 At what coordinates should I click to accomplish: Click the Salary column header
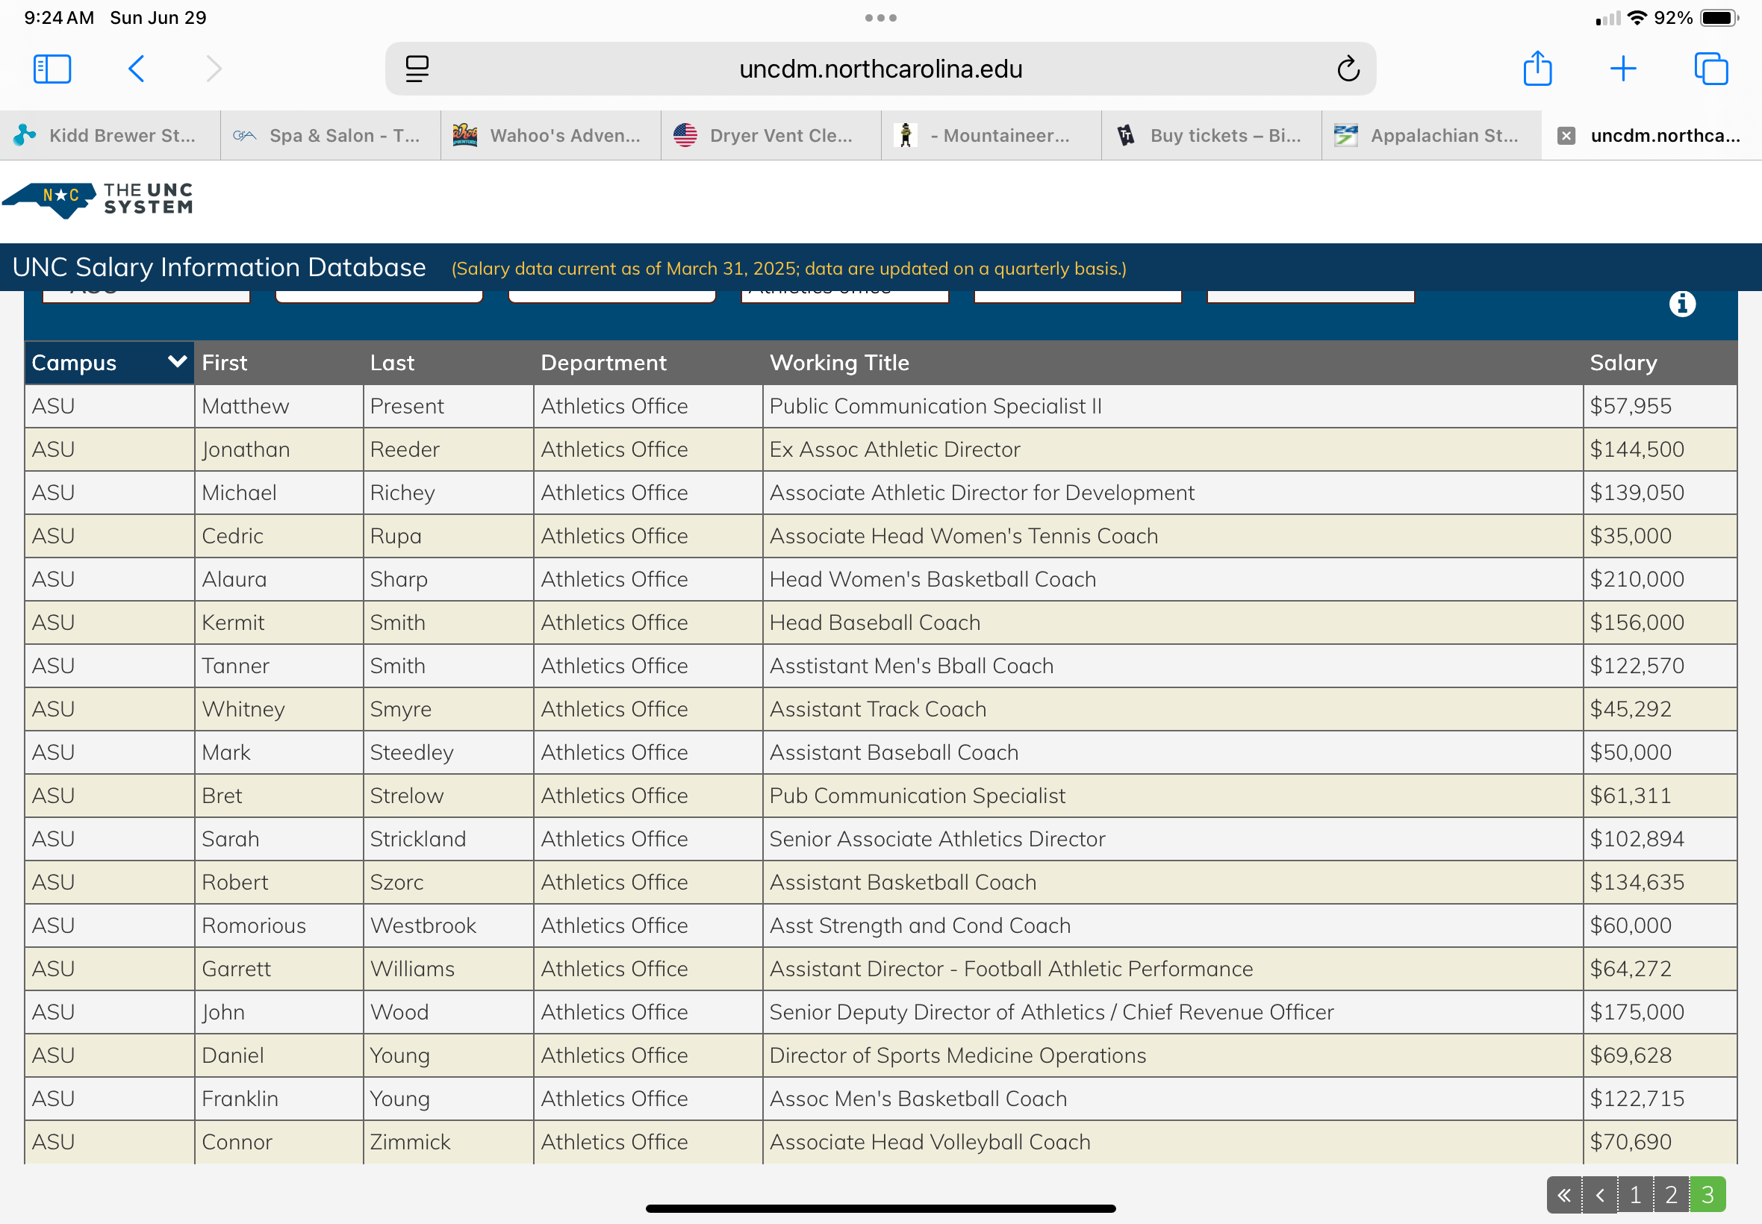coord(1622,363)
